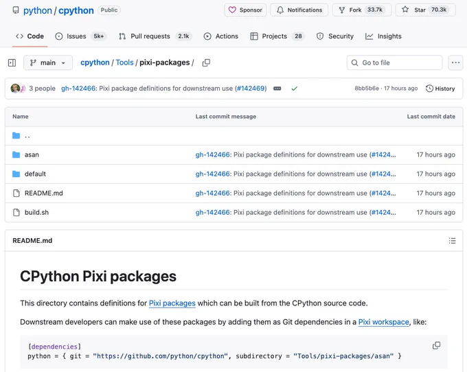Click the folder icon next to asan
Image resolution: width=467 pixels, height=372 pixels.
point(16,154)
